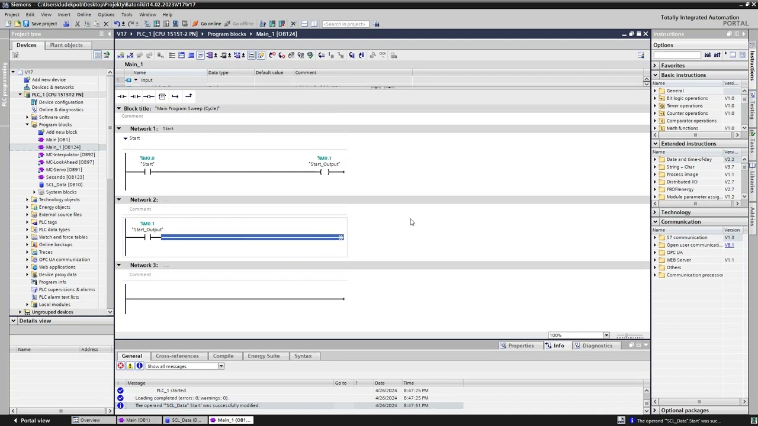Toggle network comments display icon
Image resolution: width=758 pixels, height=426 pixels.
251,56
